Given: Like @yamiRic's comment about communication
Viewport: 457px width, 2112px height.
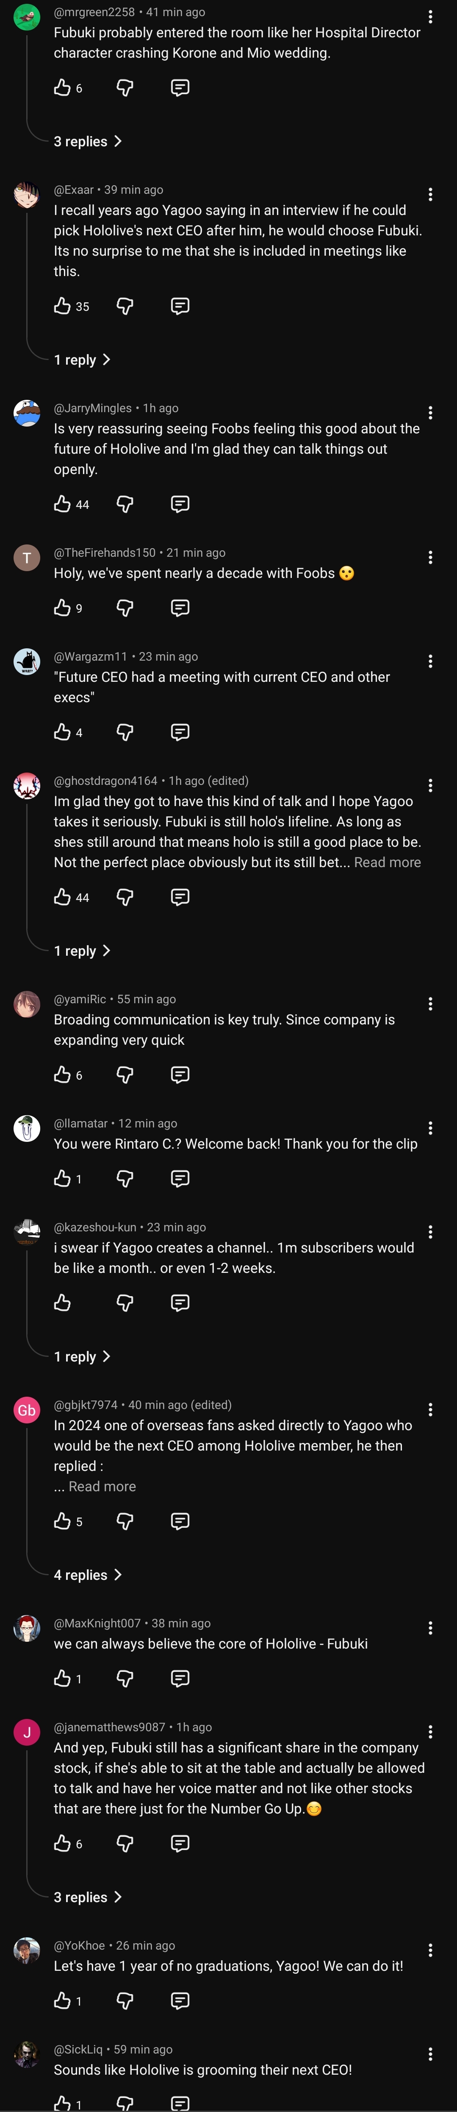Looking at the screenshot, I should click(62, 1074).
